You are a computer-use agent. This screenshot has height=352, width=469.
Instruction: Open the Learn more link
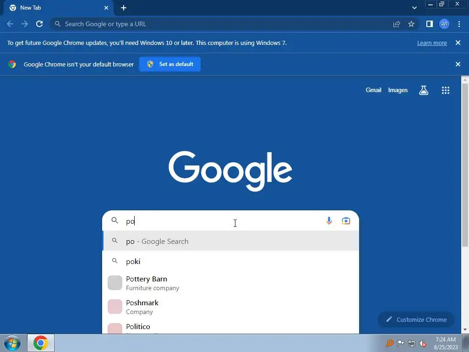(x=432, y=43)
